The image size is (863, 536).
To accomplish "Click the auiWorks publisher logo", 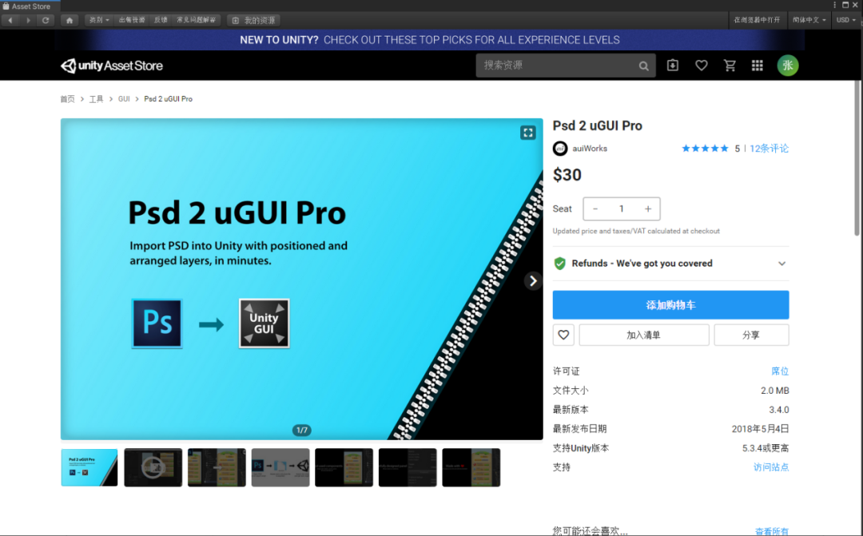I will click(x=559, y=149).
